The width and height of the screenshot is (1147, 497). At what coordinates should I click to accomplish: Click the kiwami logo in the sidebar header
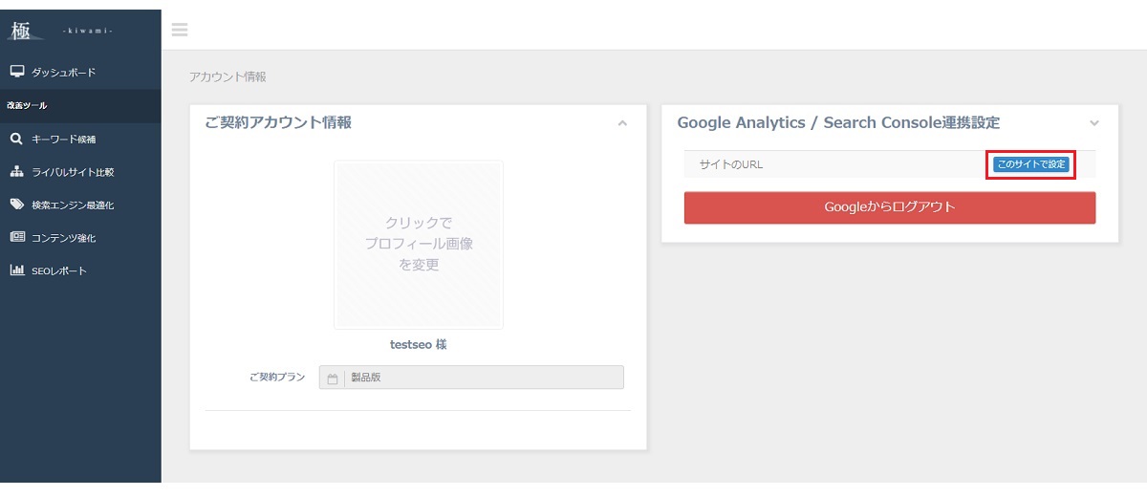click(61, 29)
